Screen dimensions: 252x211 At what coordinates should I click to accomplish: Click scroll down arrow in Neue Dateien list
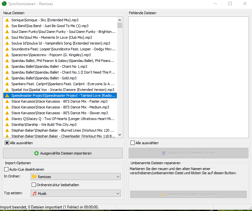coord(120,135)
